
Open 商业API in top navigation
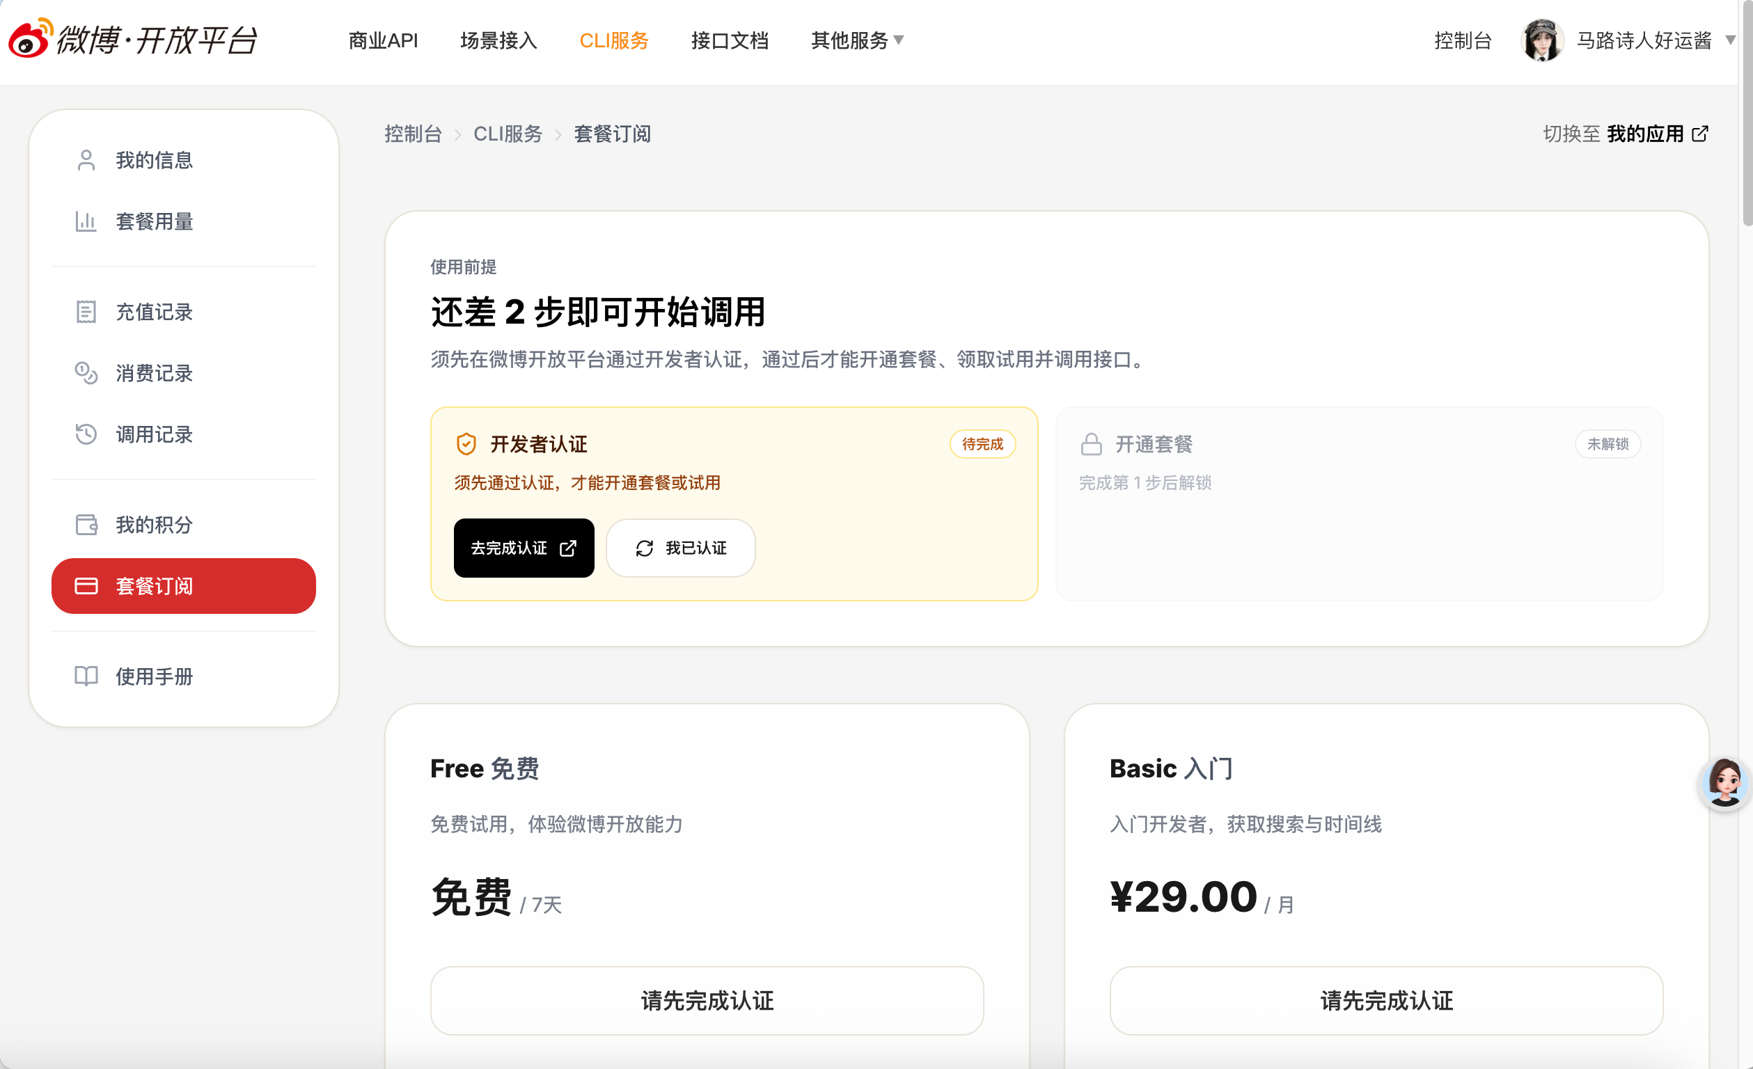tap(384, 40)
